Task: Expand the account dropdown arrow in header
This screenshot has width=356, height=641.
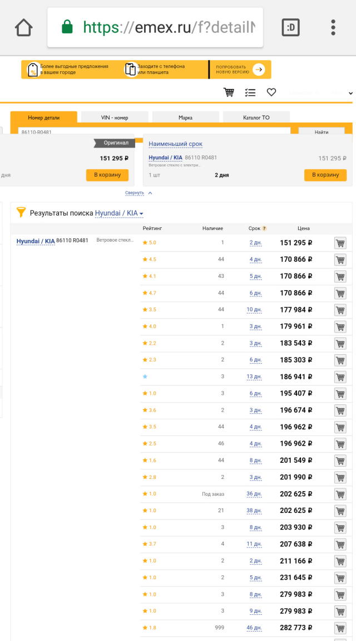Action: 350,93
